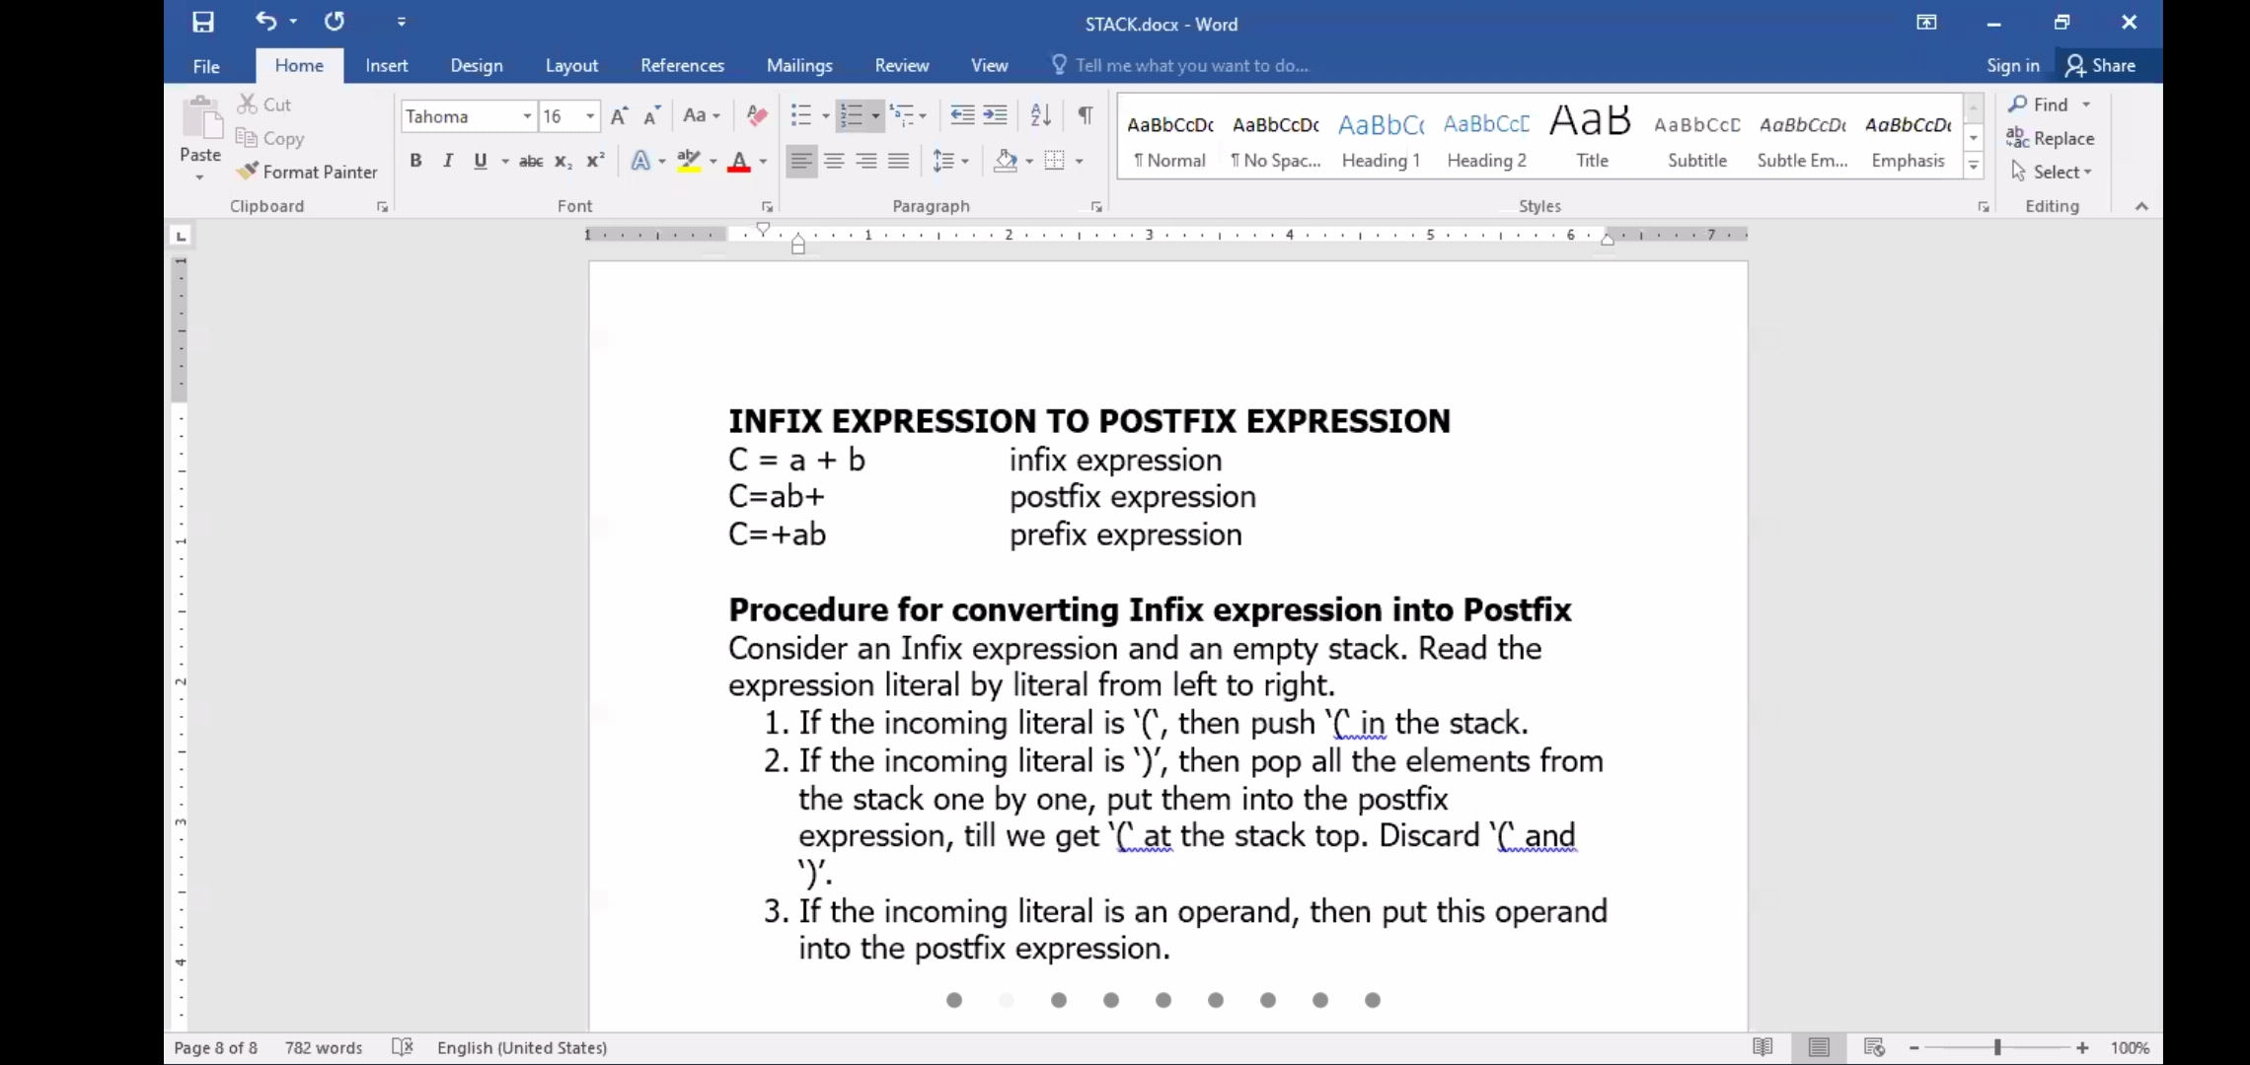The width and height of the screenshot is (2250, 1065).
Task: Toggle Show paragraph marks
Action: 1086,115
